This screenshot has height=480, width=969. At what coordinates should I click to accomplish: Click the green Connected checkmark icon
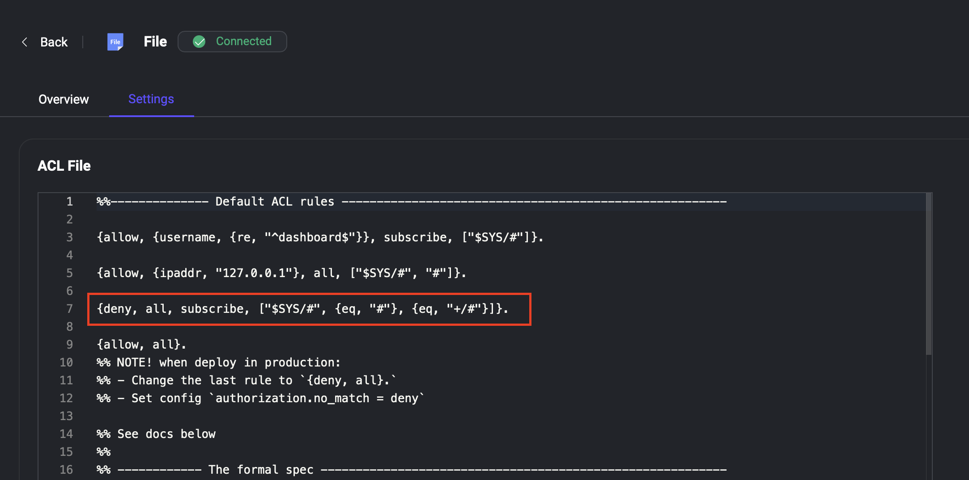pyautogui.click(x=199, y=42)
